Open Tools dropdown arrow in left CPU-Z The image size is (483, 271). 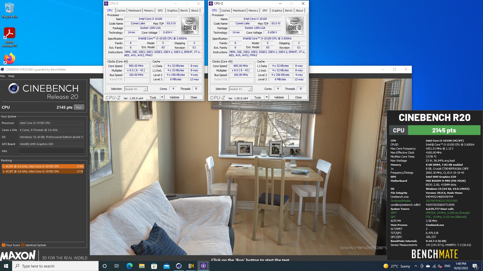(162, 97)
